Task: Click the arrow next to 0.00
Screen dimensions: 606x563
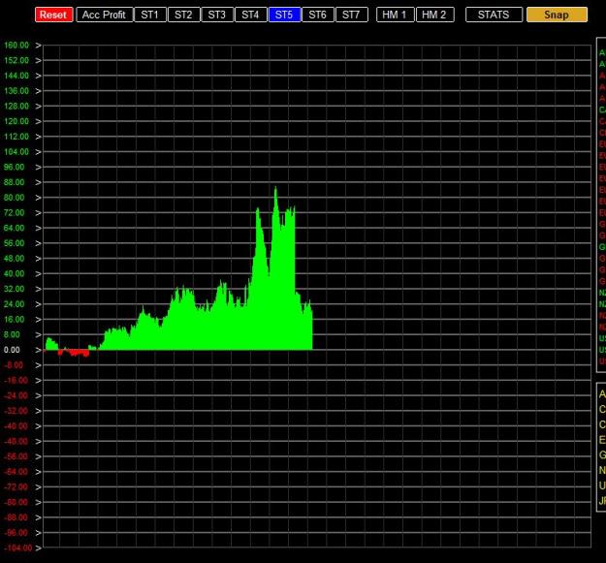Action: 38,350
